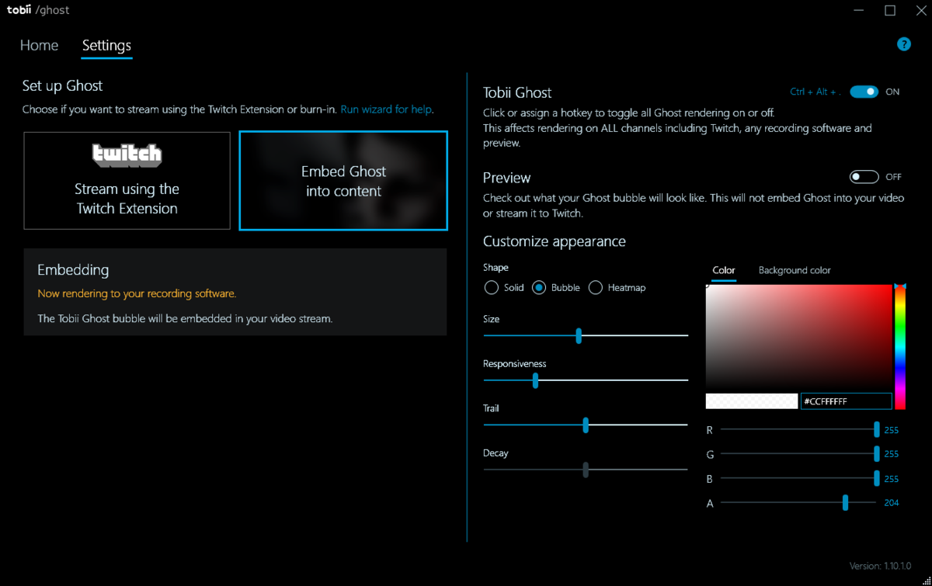The image size is (932, 586).
Task: Click the G value 255
Action: 892,454
